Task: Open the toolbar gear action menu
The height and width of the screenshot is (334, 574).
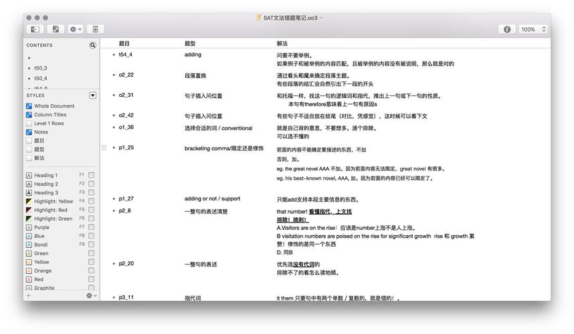Action: tap(76, 29)
